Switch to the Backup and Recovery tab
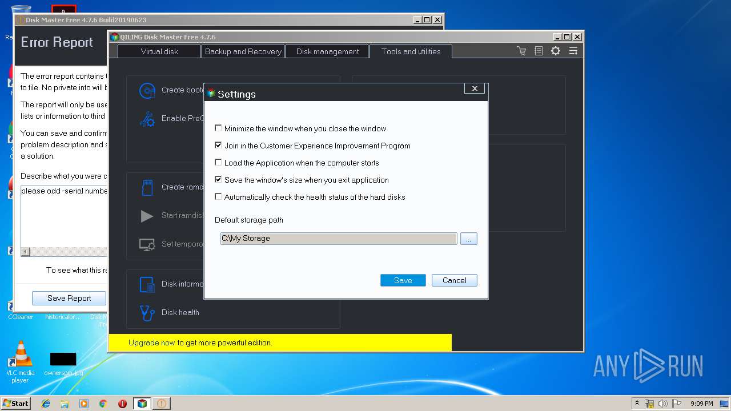 click(243, 51)
